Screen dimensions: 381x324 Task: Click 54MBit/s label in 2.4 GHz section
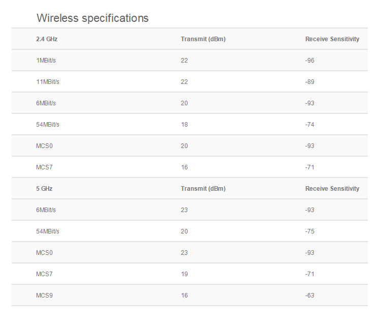(47, 125)
